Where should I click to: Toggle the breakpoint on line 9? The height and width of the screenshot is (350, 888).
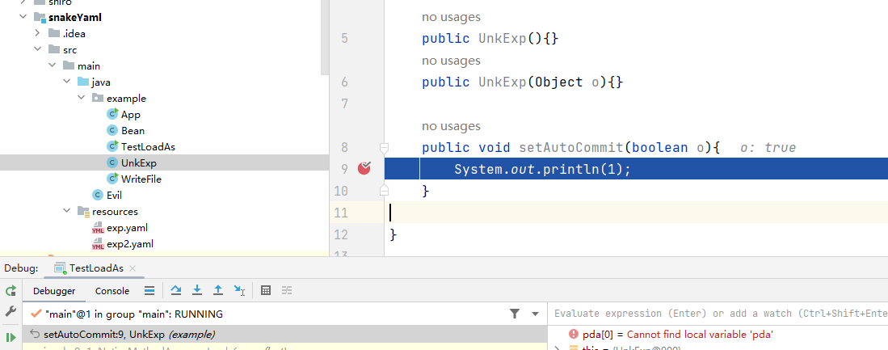point(365,169)
